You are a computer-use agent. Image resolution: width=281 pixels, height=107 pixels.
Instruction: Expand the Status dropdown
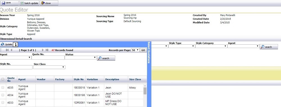click(81, 58)
